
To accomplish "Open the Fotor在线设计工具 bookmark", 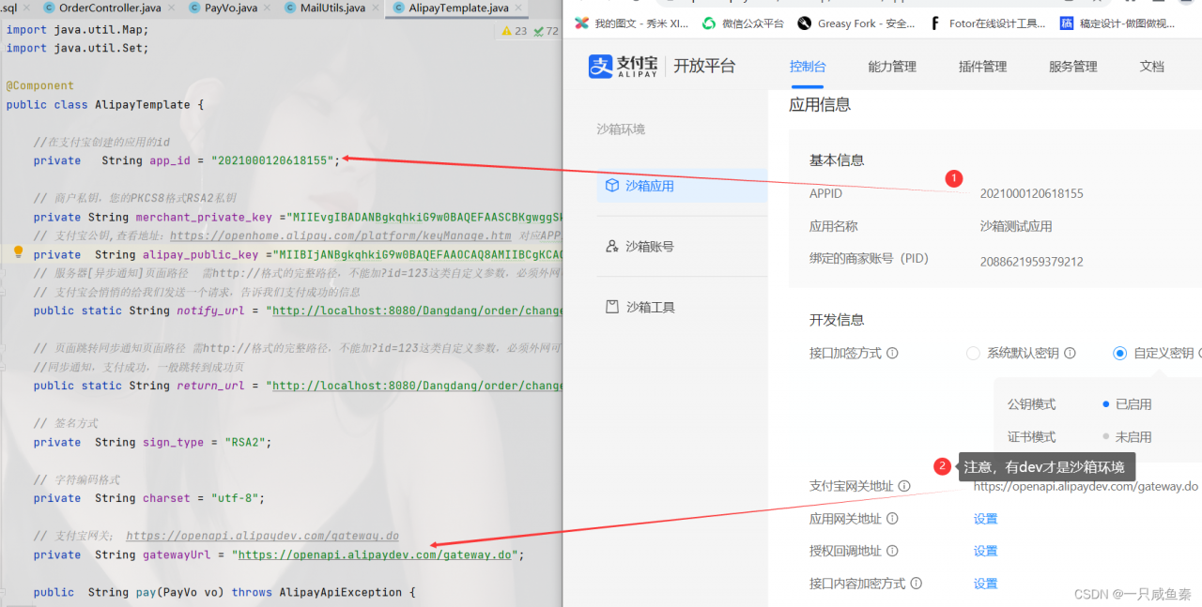I will 987,23.
